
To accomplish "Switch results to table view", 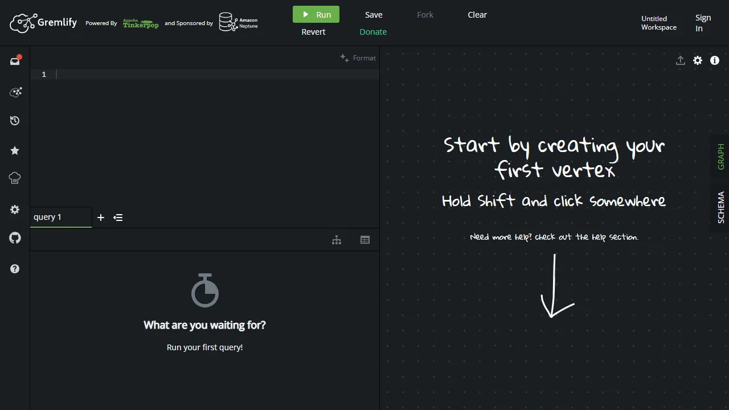I will 365,240.
